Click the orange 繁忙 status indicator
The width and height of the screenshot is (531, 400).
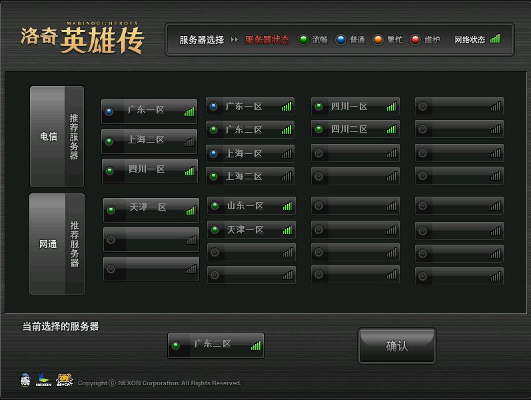(378, 40)
